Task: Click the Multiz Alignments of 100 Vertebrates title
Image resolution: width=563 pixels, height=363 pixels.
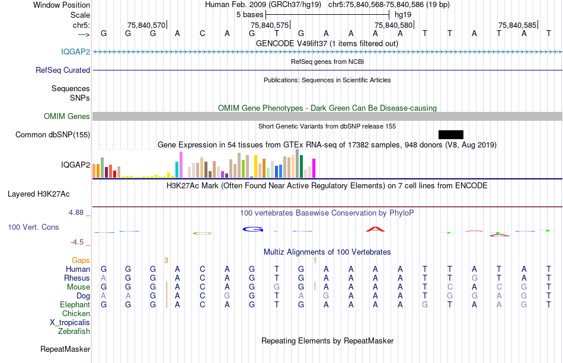Action: pyautogui.click(x=327, y=252)
